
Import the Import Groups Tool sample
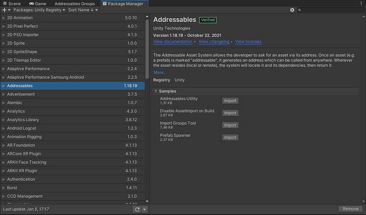tap(230, 125)
